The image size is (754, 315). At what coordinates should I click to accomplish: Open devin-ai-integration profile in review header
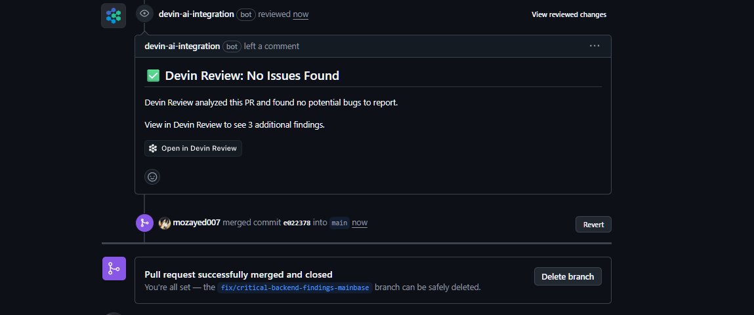click(196, 14)
